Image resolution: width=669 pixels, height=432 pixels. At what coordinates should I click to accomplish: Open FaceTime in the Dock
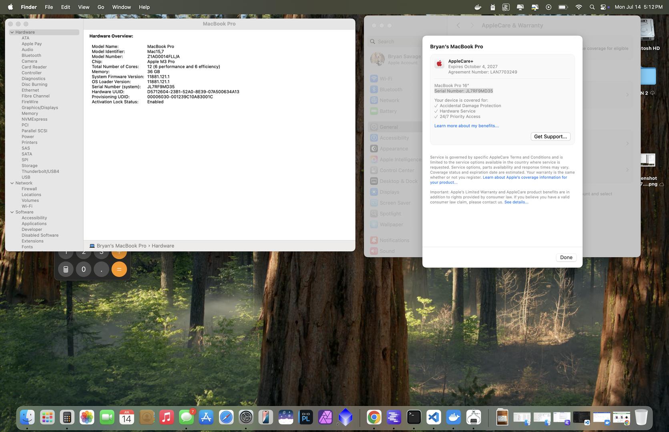107,418
